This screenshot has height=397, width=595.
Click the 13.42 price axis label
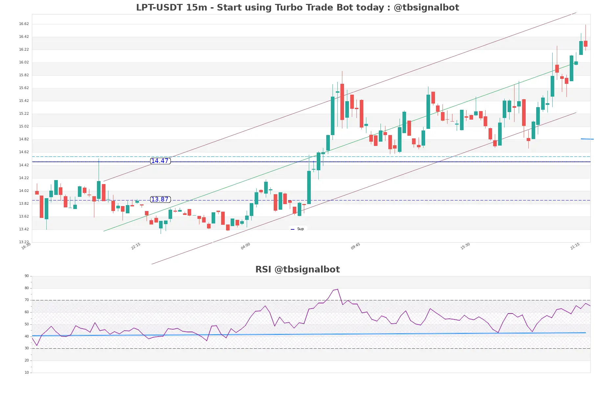24,229
